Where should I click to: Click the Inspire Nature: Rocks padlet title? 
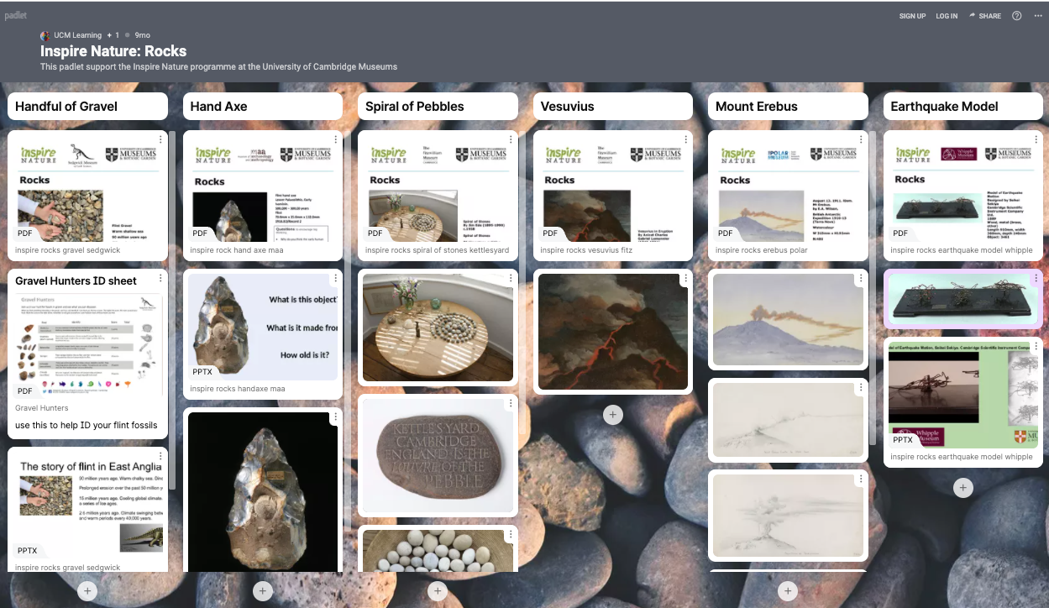tap(113, 51)
